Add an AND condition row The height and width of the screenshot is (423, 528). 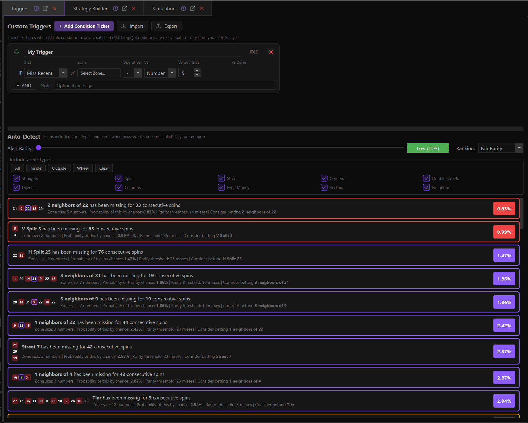(24, 85)
